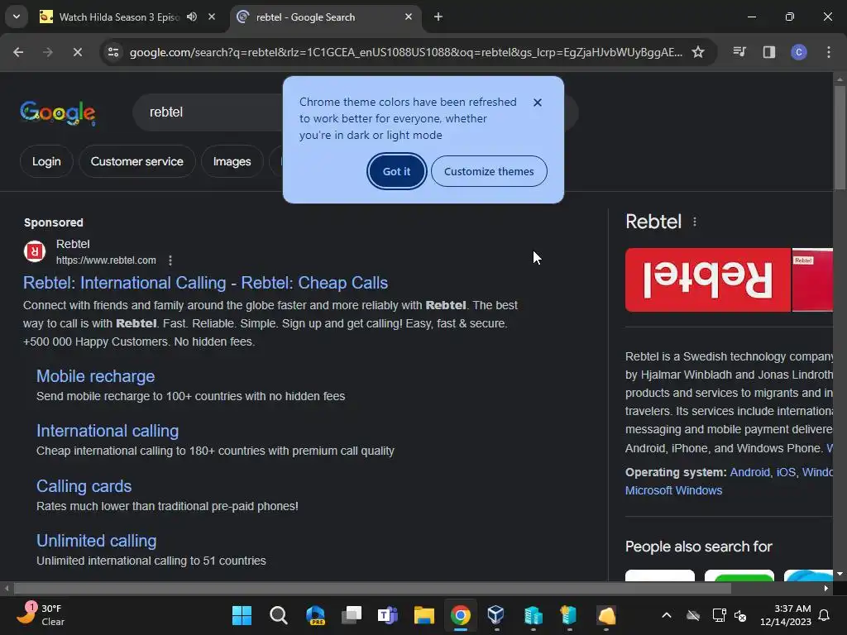The height and width of the screenshot is (635, 847).
Task: Open Rebtel: International Calling headline link
Action: coord(205,283)
